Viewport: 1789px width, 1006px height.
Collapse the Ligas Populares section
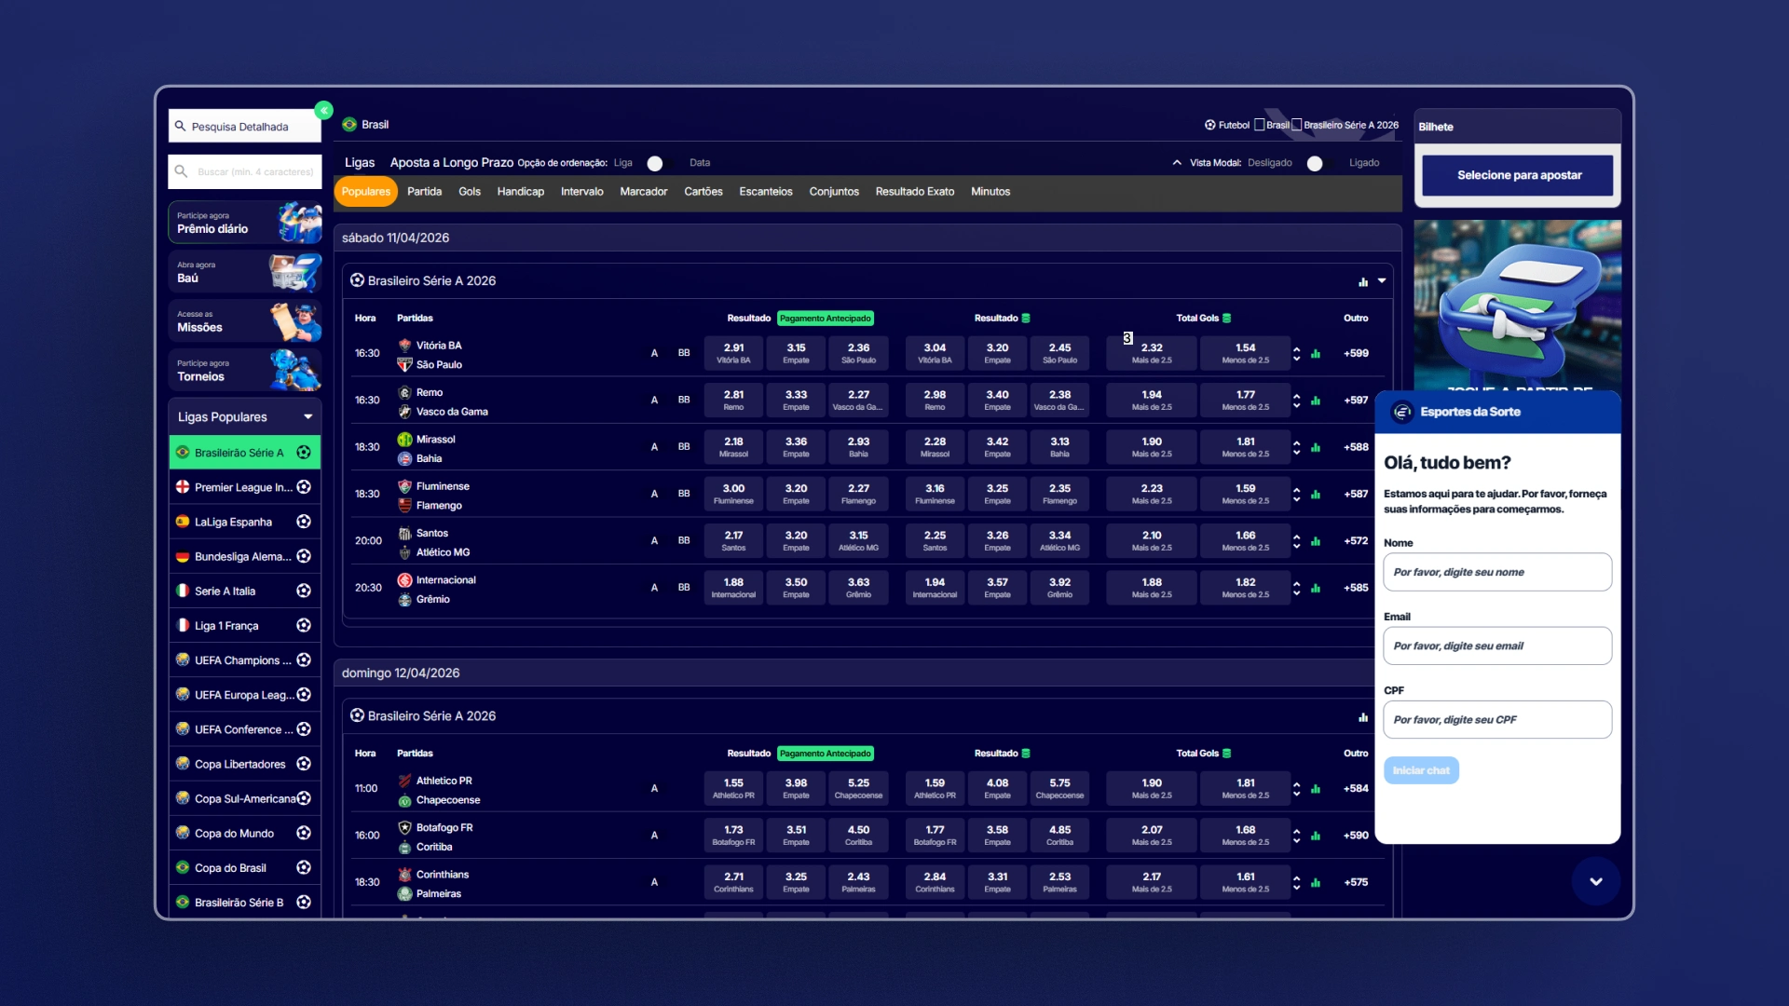(307, 417)
